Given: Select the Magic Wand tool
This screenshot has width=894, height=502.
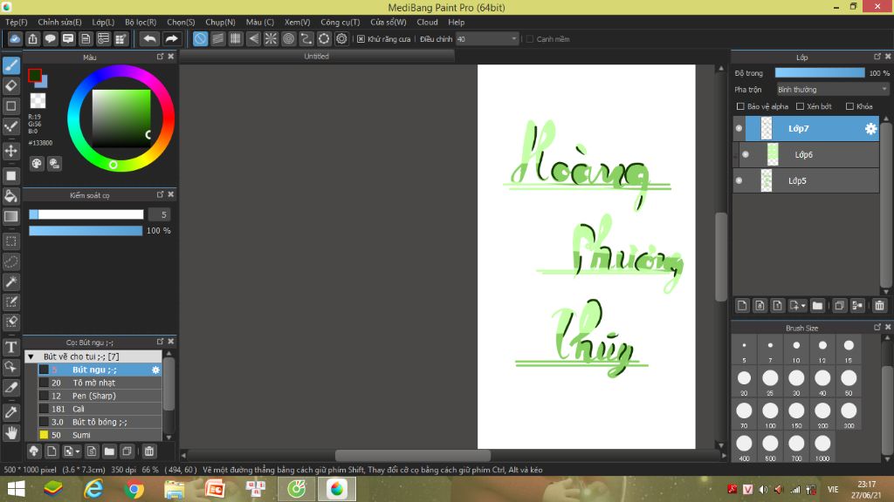Looking at the screenshot, I should point(11,282).
